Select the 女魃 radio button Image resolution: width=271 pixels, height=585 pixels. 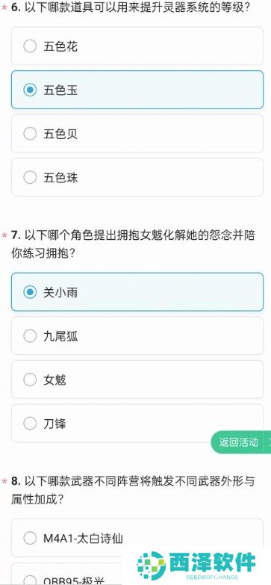point(30,380)
